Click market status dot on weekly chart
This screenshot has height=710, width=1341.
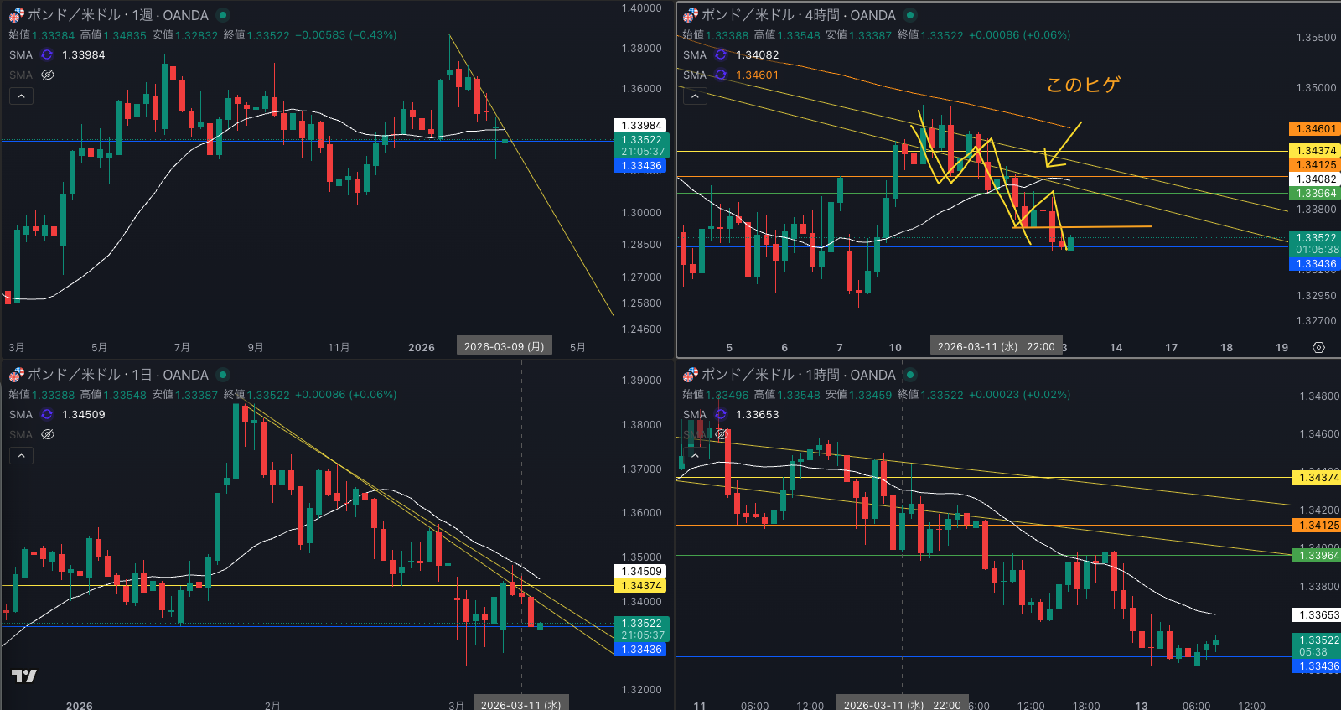pos(223,15)
